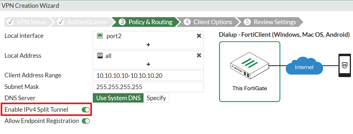Click the Local Address label
Viewport: 353px width, 134px height.
coord(23,56)
